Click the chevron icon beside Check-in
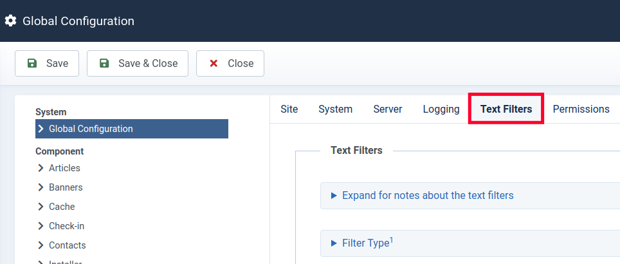This screenshot has width=620, height=264. pyautogui.click(x=41, y=226)
